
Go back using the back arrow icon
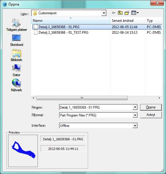pyautogui.click(x=114, y=13)
